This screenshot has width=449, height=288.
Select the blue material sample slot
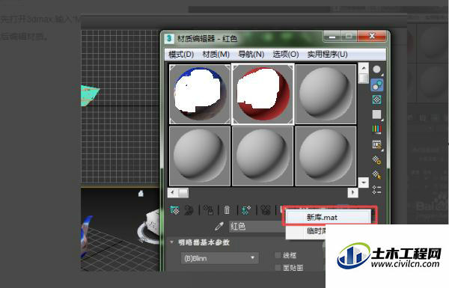200,94
